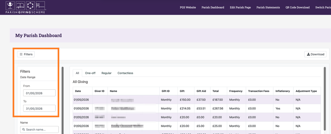Switch to the One-off tab
The height and width of the screenshot is (134, 331).
click(x=90, y=73)
